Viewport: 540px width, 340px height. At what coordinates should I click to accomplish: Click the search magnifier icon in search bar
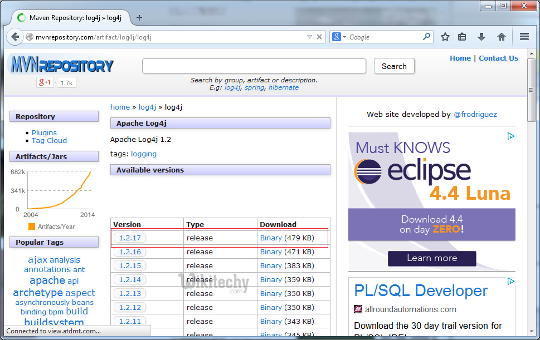coord(427,37)
